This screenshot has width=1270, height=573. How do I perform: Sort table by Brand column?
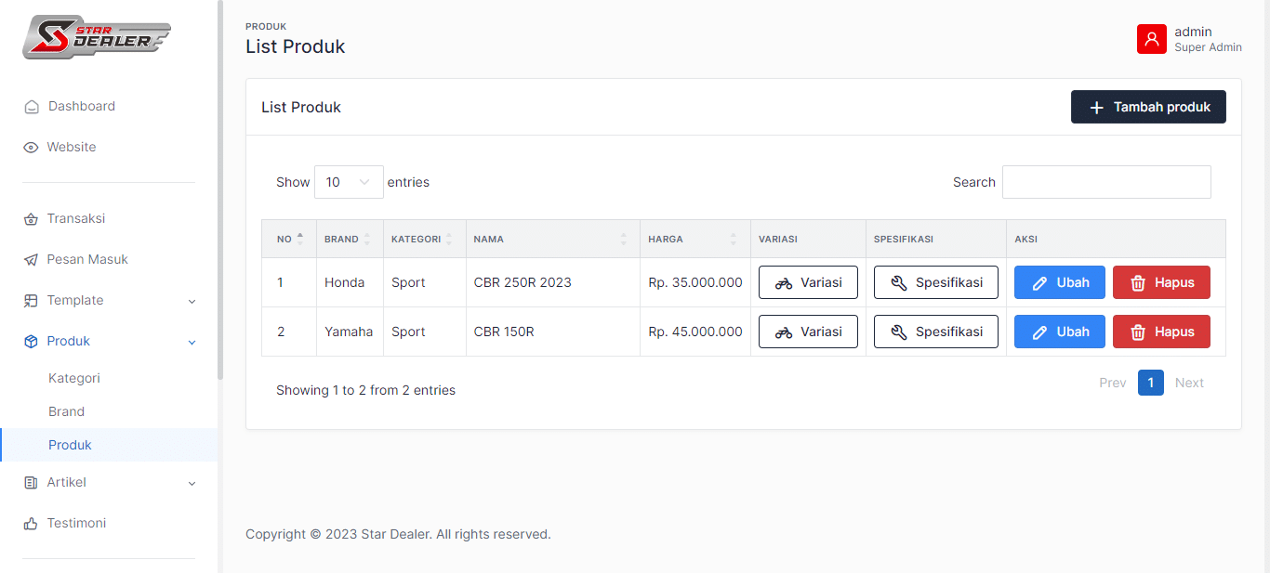point(348,239)
